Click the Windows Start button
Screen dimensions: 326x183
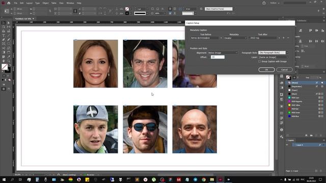click(4, 179)
